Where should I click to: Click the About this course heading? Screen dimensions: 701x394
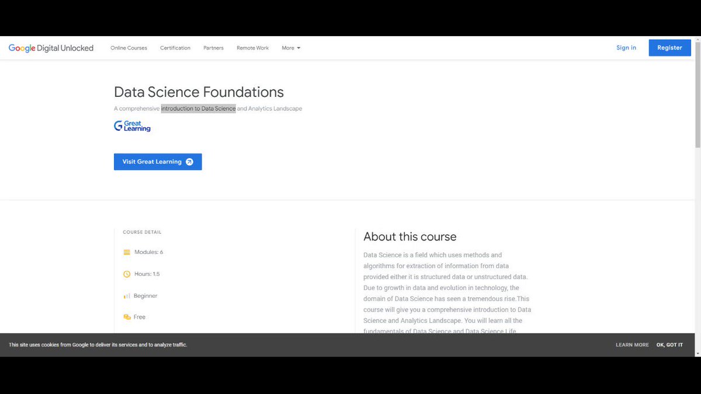pos(410,236)
